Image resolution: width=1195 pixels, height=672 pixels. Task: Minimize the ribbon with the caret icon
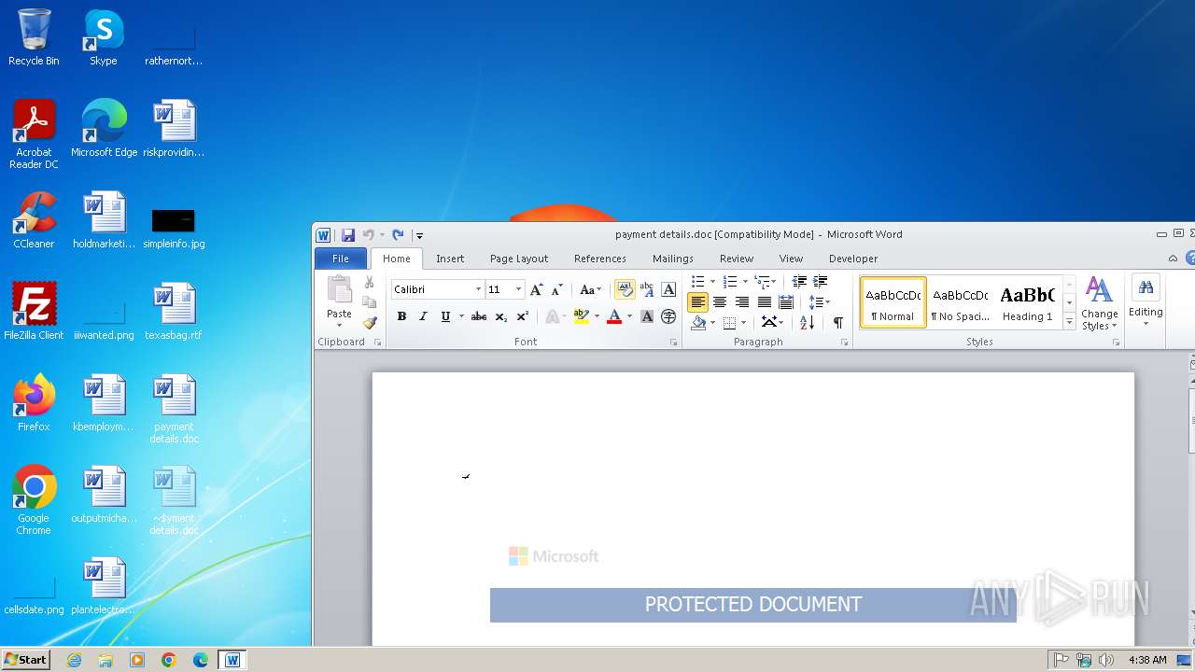(x=1174, y=259)
